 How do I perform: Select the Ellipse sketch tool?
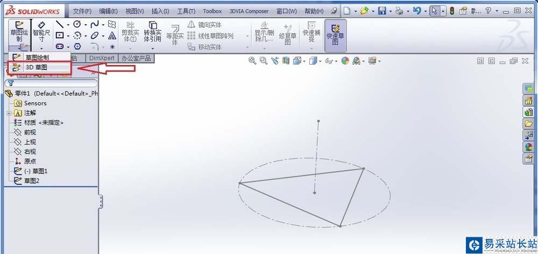tap(95, 36)
